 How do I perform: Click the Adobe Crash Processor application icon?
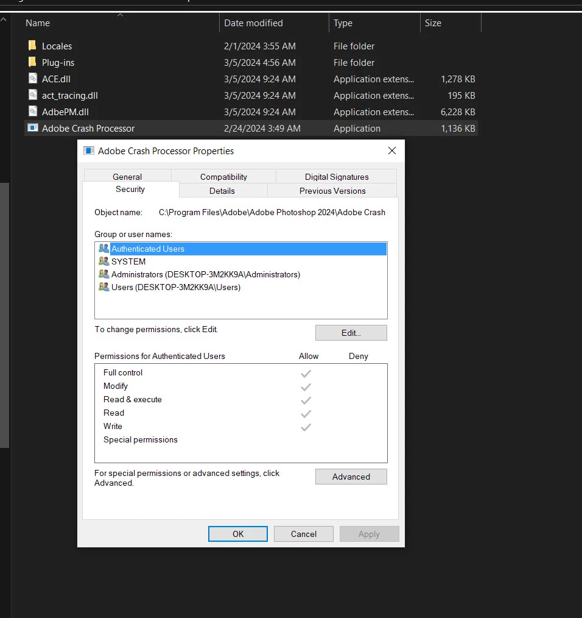pyautogui.click(x=33, y=128)
